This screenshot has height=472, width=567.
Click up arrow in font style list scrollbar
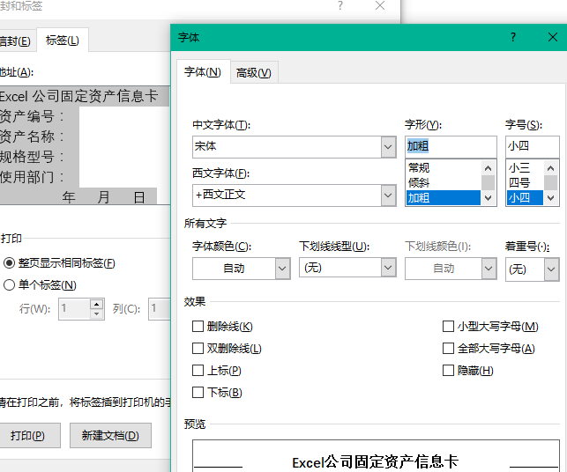tap(488, 168)
